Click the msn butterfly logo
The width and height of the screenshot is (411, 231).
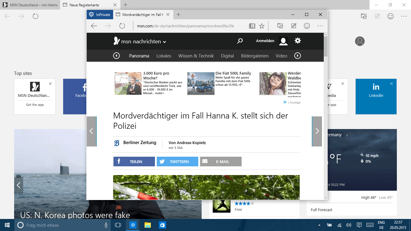pyautogui.click(x=117, y=41)
